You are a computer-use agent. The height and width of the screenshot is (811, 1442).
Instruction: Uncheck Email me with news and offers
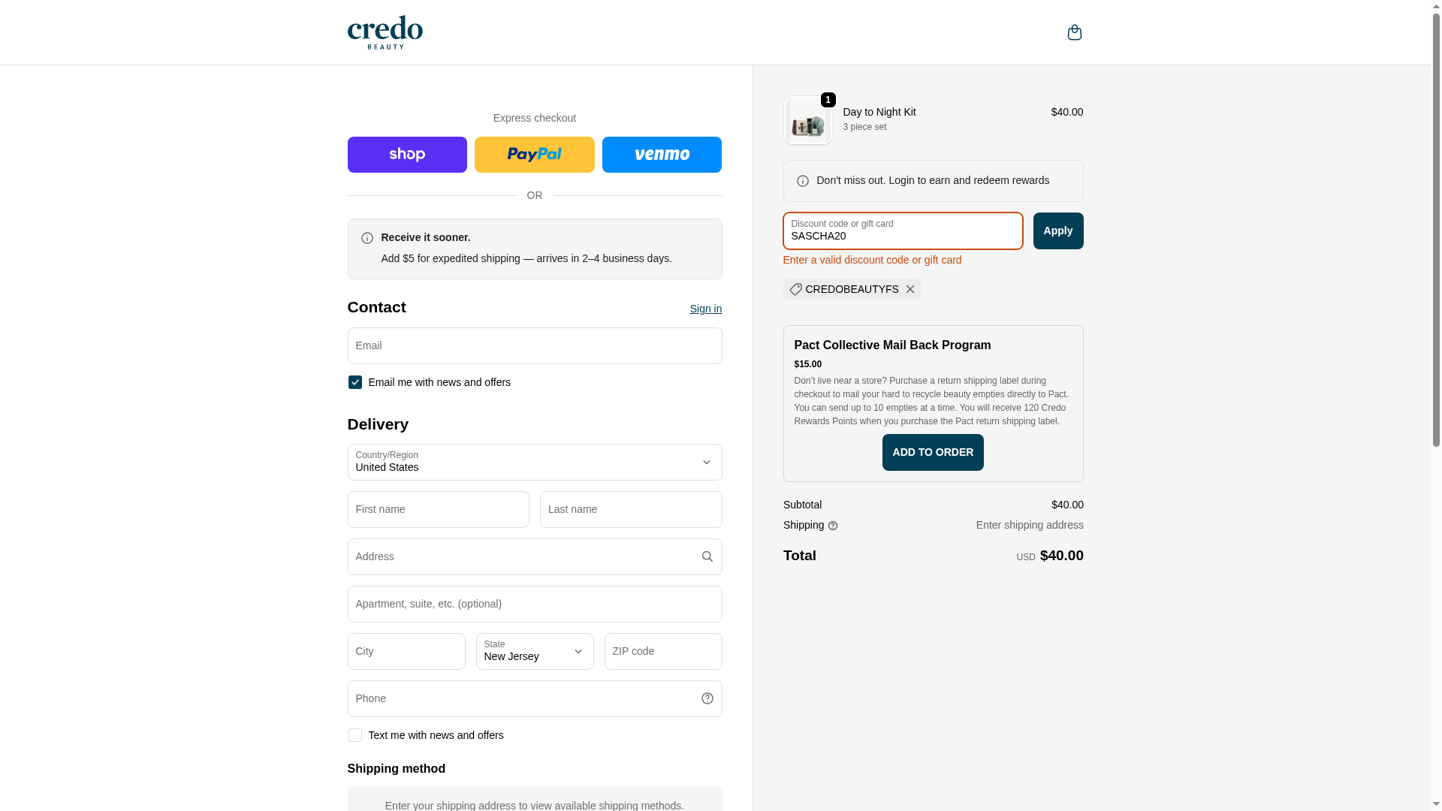click(354, 382)
